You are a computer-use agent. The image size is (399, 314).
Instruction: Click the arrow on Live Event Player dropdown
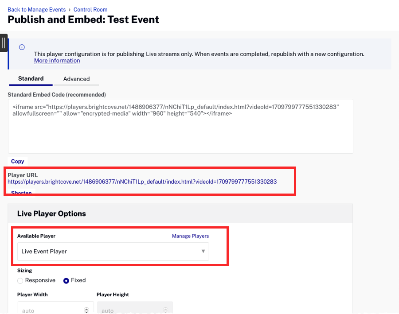coord(203,252)
